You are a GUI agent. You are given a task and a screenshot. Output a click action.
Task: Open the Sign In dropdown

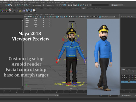point(117,5)
